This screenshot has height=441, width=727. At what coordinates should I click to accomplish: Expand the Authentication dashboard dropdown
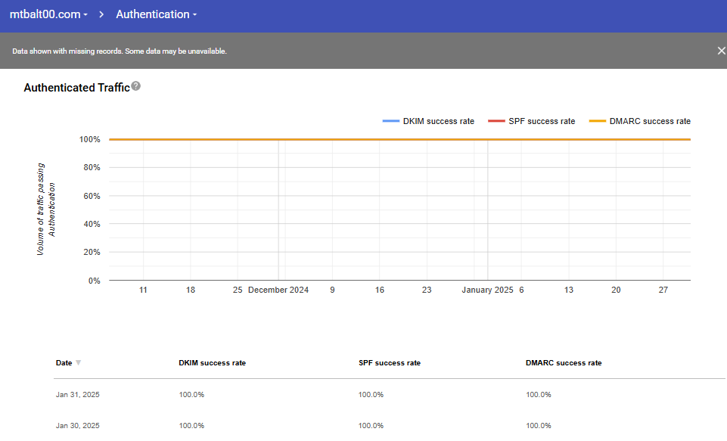coord(157,14)
